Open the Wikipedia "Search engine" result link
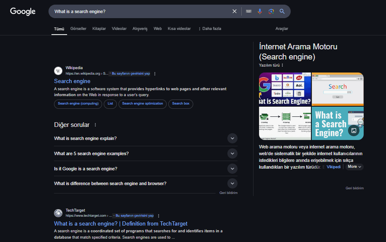The width and height of the screenshot is (386, 242). pyautogui.click(x=72, y=81)
